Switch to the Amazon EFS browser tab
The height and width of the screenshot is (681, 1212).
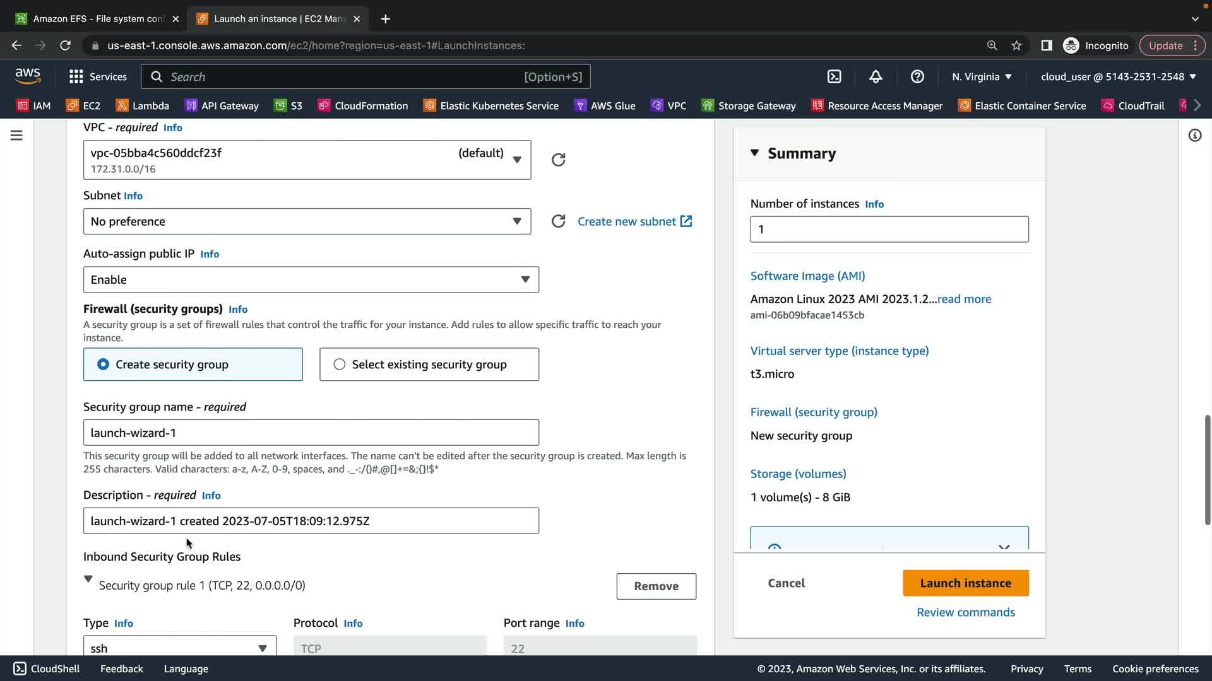[98, 18]
